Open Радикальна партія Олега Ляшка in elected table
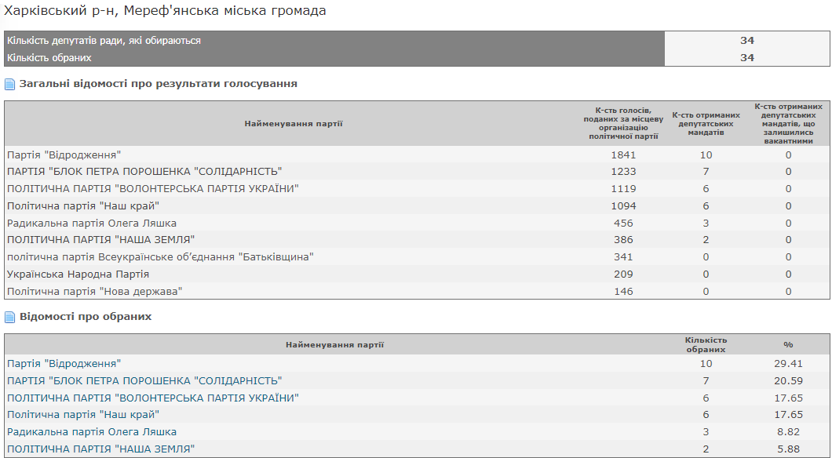This screenshot has width=832, height=458. pyautogui.click(x=92, y=432)
